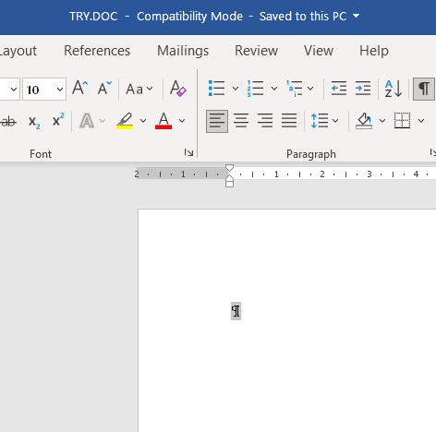Expand numbering library dropdown arrow
436x432 pixels.
coord(274,89)
